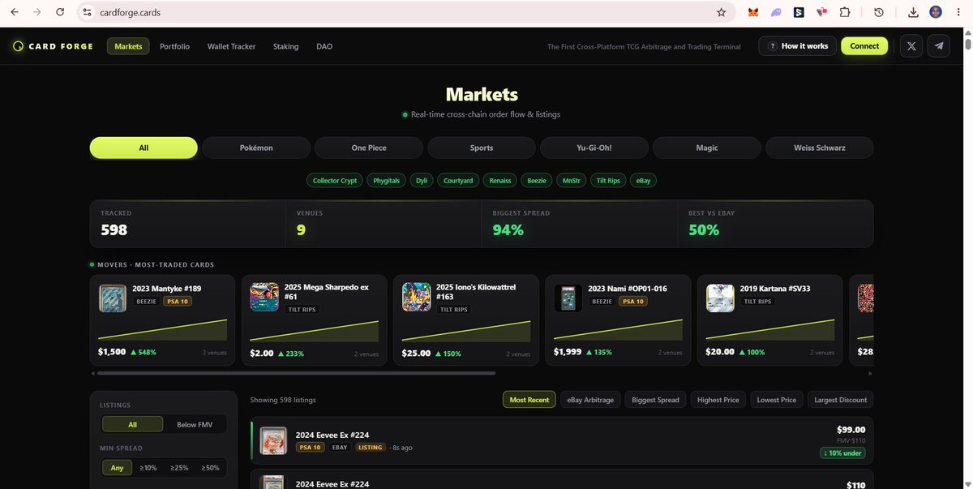Toggle MnStr venue chip
The image size is (973, 489).
571,181
